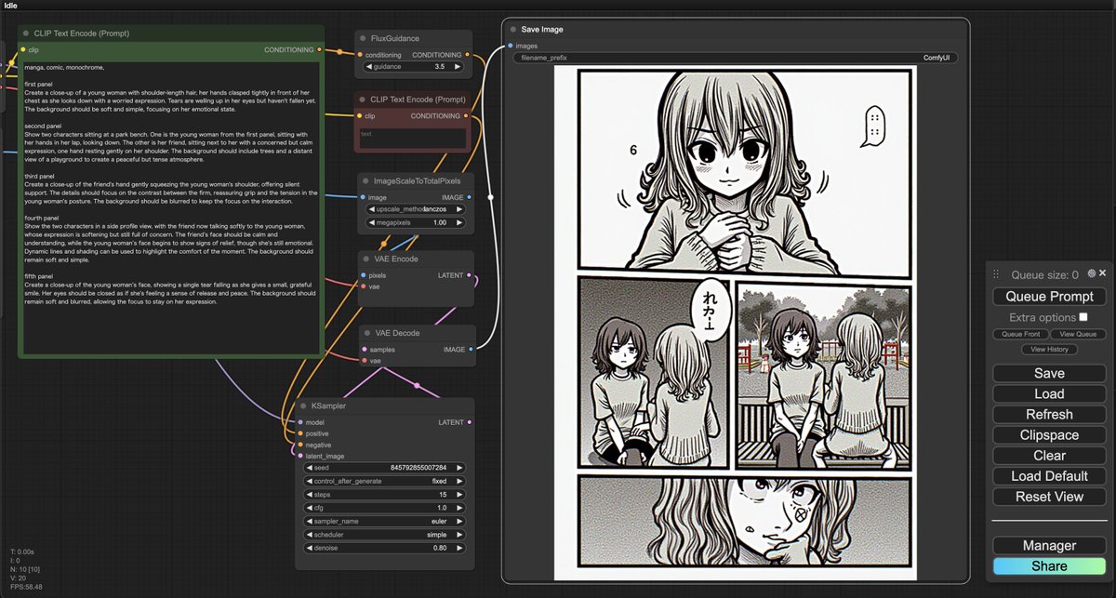Click Reset View button
Image resolution: width=1116 pixels, height=598 pixels.
[x=1049, y=497]
